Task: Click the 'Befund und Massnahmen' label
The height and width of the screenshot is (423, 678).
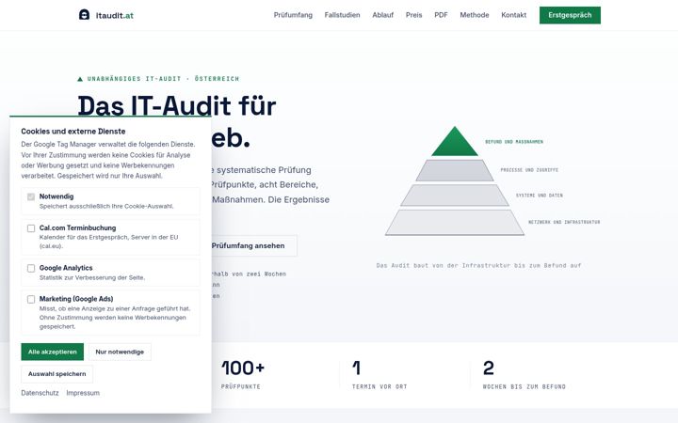Action: [x=514, y=142]
